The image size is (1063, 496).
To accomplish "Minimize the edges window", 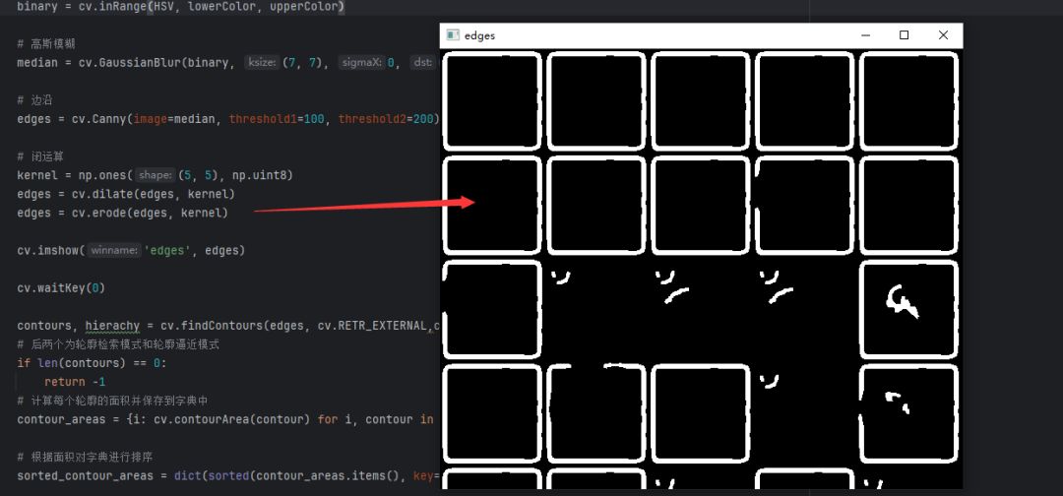I will click(865, 35).
